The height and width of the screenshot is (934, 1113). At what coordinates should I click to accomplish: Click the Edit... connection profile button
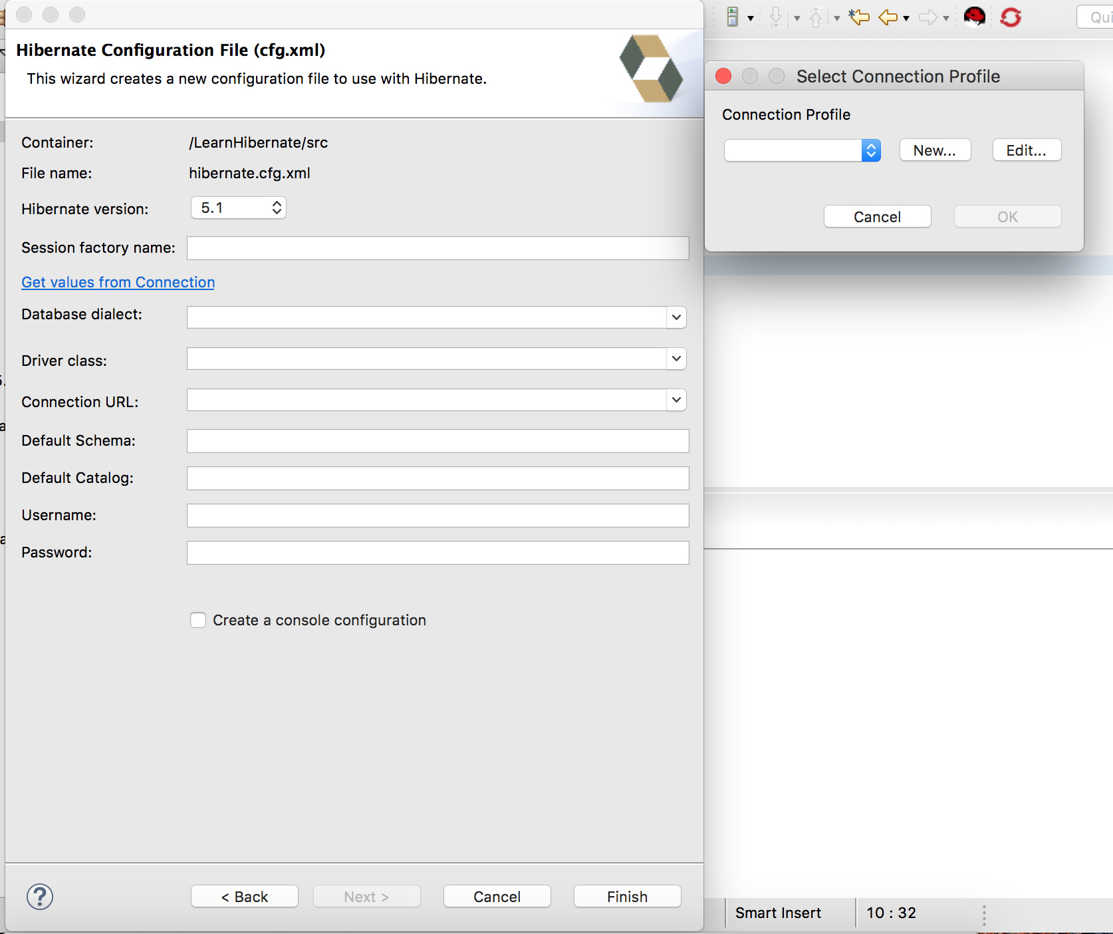click(1027, 150)
